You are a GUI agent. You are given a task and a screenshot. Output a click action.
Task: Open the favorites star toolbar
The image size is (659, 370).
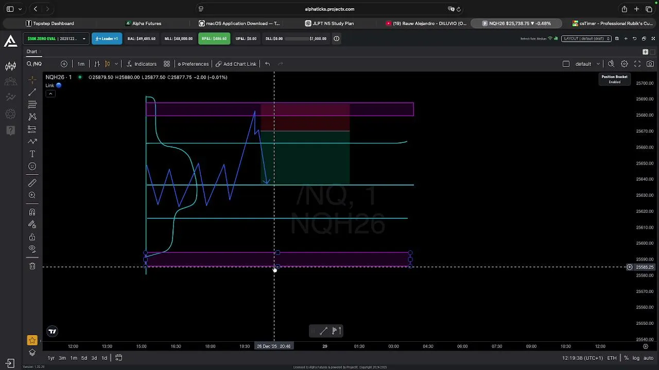tap(32, 340)
